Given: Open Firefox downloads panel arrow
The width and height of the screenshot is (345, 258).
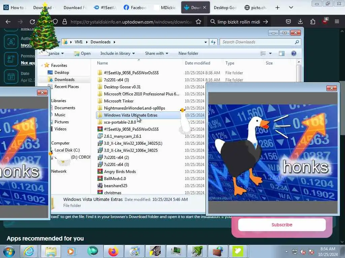Looking at the screenshot, I should 300,21.
